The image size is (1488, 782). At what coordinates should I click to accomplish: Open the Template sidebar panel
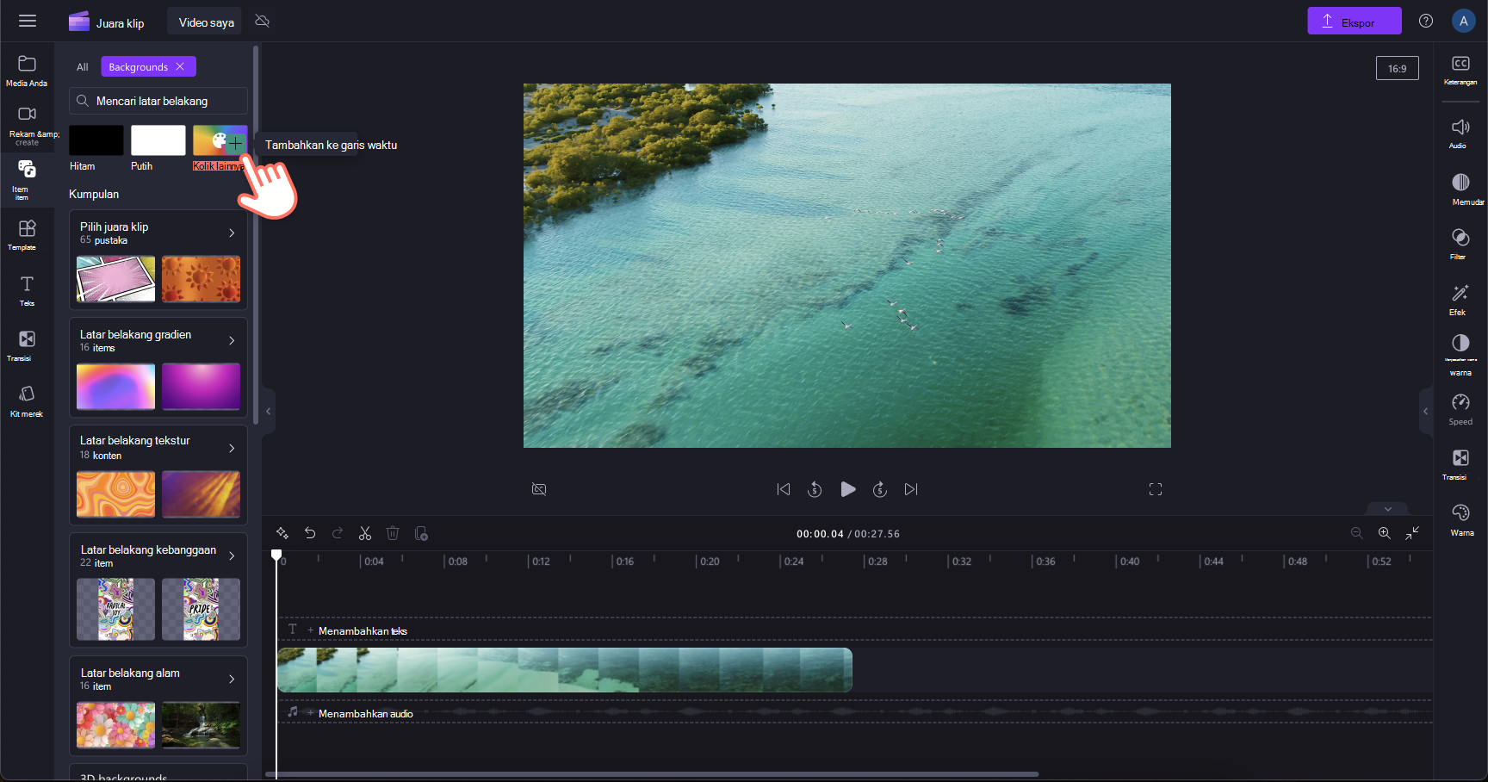pos(27,234)
